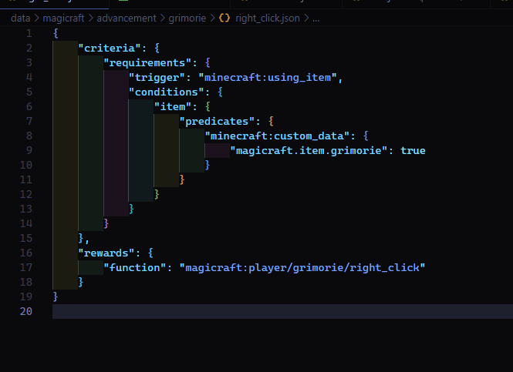
Task: Open the 'magicraft' breadcrumb segment
Action: tap(63, 18)
